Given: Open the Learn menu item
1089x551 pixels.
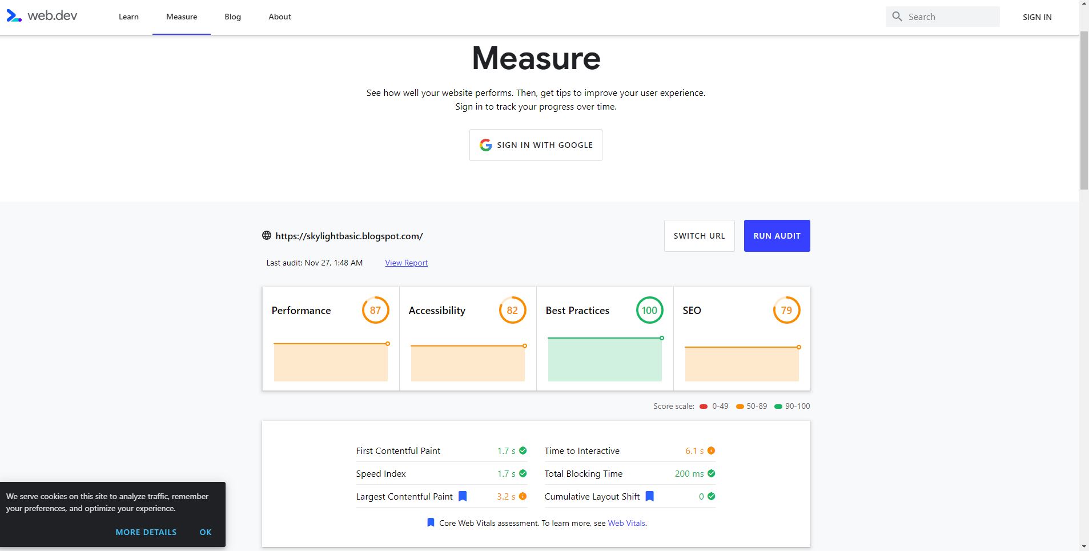Looking at the screenshot, I should (128, 17).
